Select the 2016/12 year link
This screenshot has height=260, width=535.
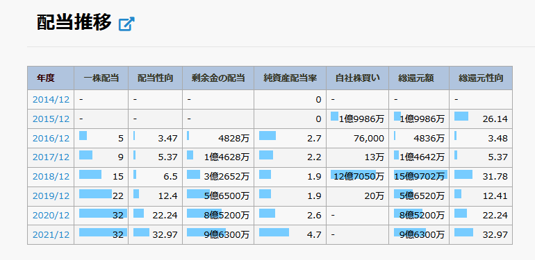click(51, 139)
